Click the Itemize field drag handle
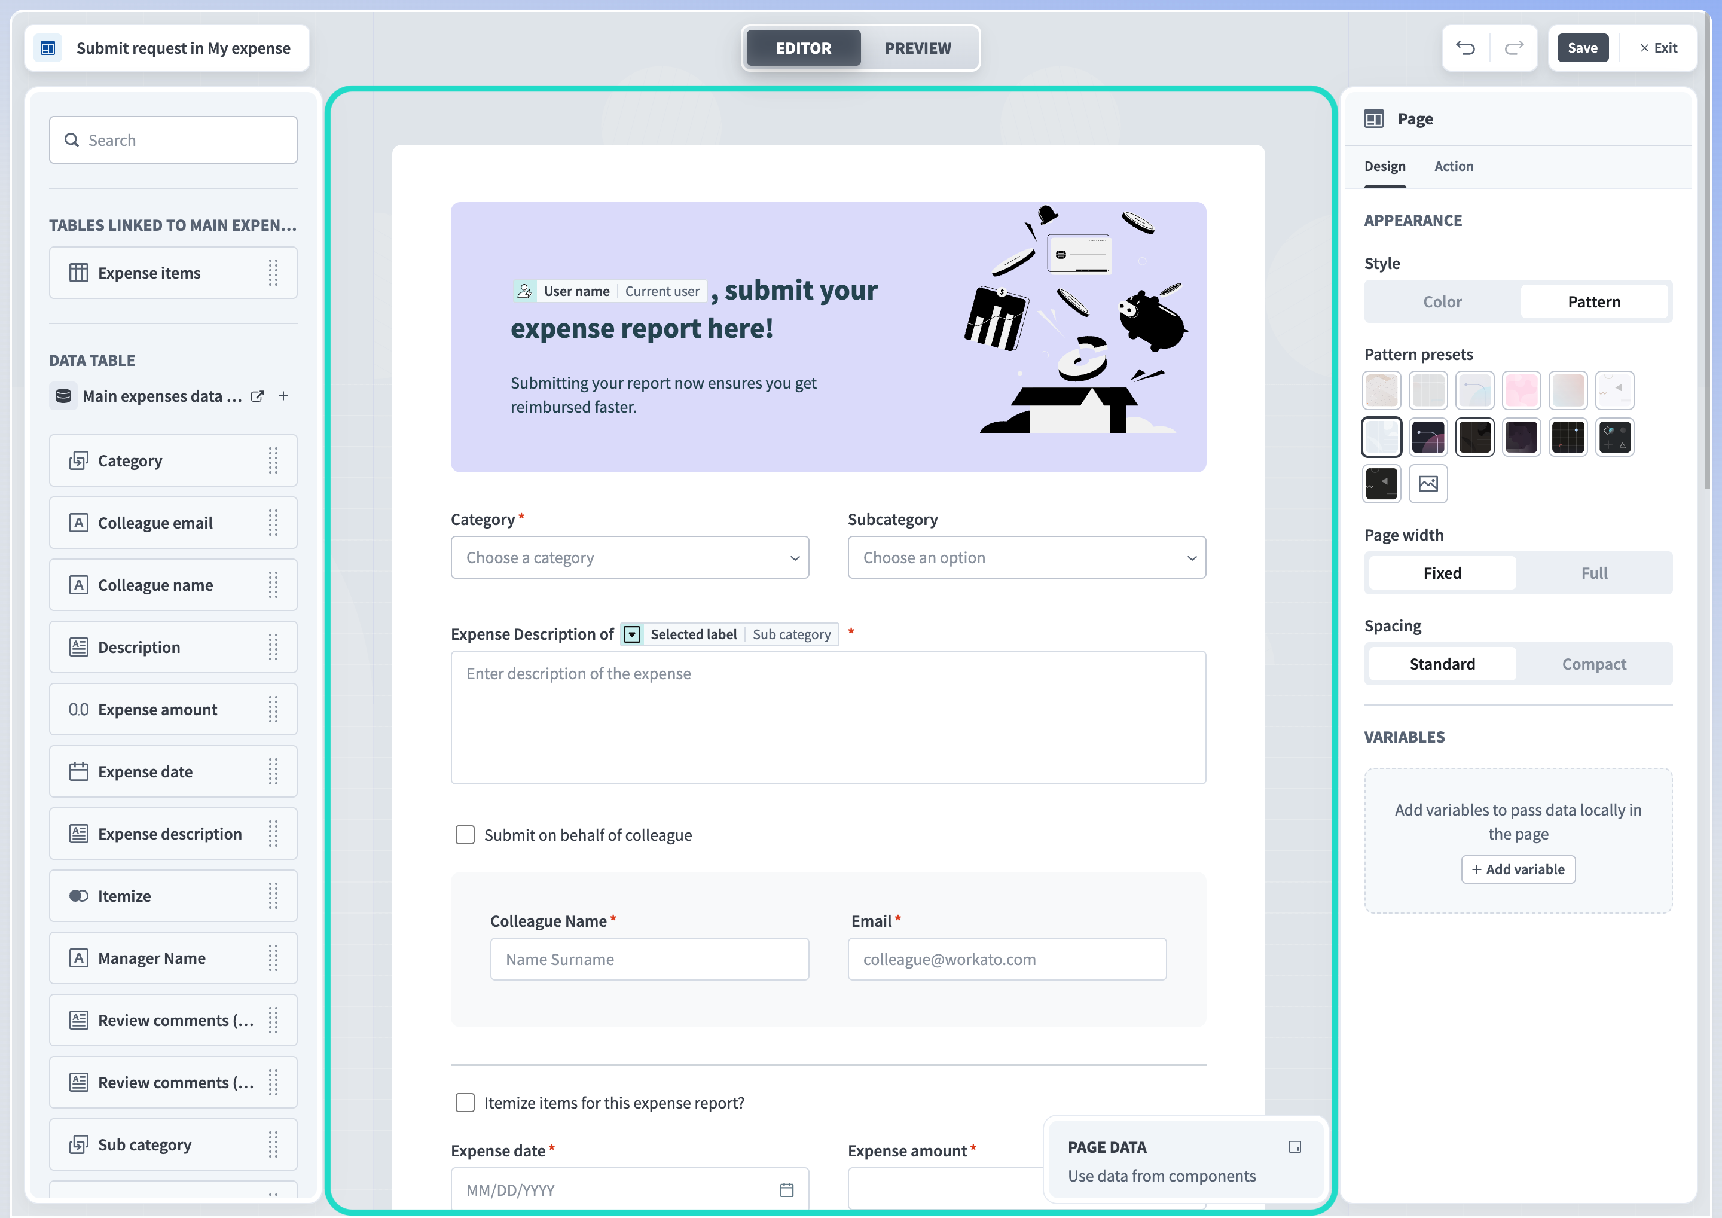This screenshot has height=1218, width=1722. click(273, 896)
